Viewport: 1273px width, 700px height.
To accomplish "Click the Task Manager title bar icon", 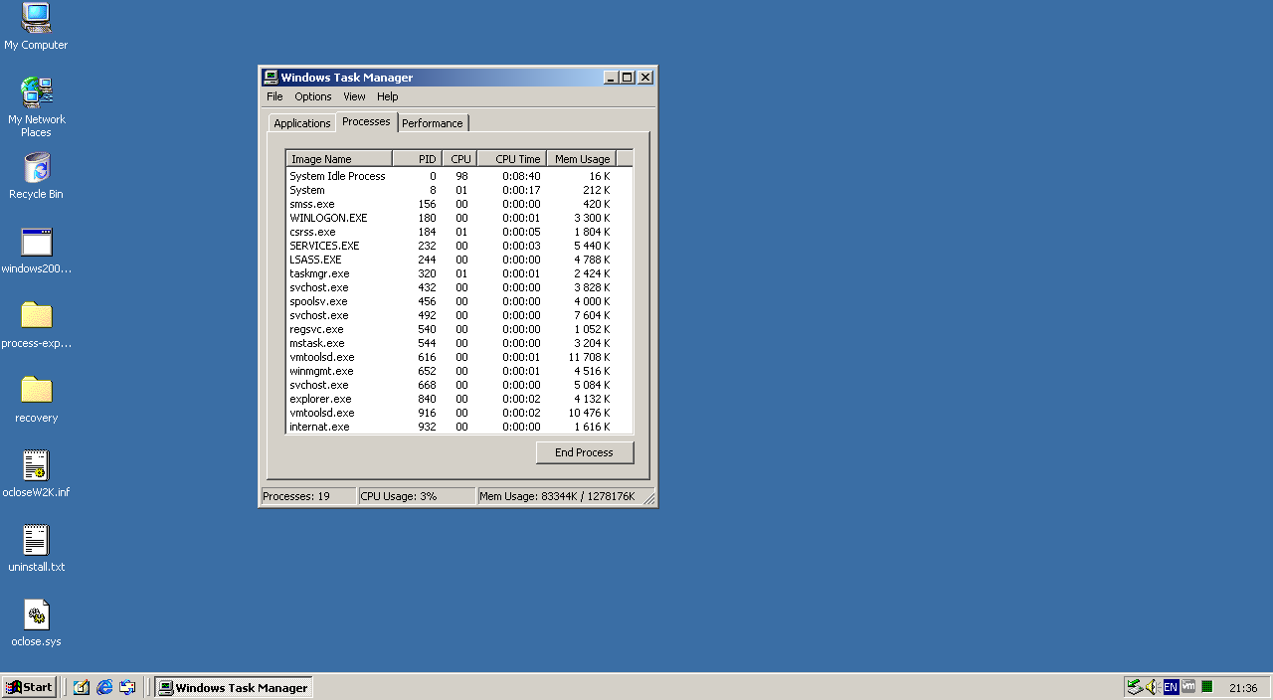I will click(x=271, y=78).
